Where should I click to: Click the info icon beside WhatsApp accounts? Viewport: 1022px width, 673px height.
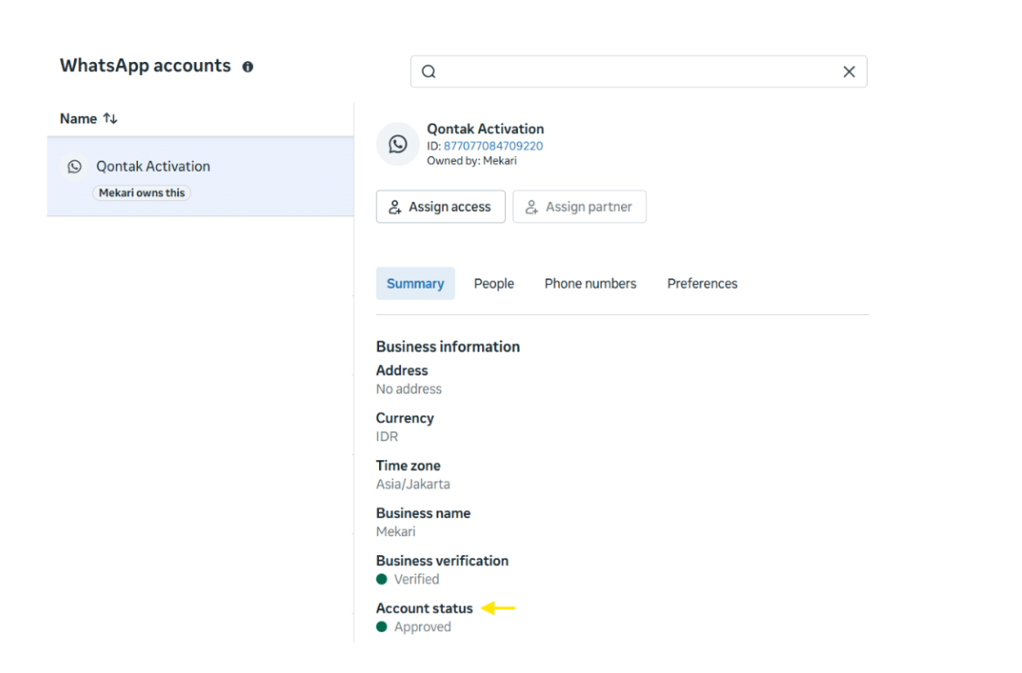248,67
